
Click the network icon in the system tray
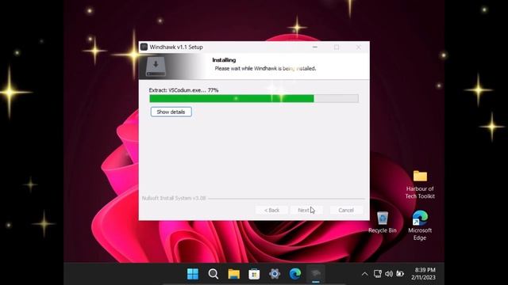pos(378,274)
